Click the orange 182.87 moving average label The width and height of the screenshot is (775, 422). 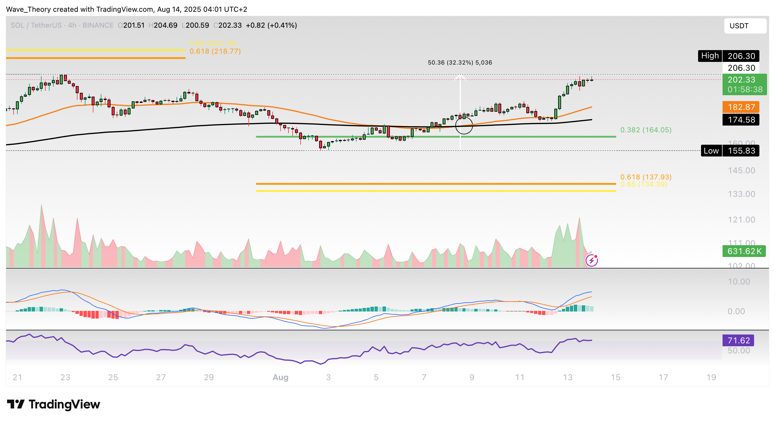point(741,107)
